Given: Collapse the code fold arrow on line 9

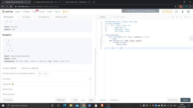Looking at the screenshot, I should coord(103,37).
